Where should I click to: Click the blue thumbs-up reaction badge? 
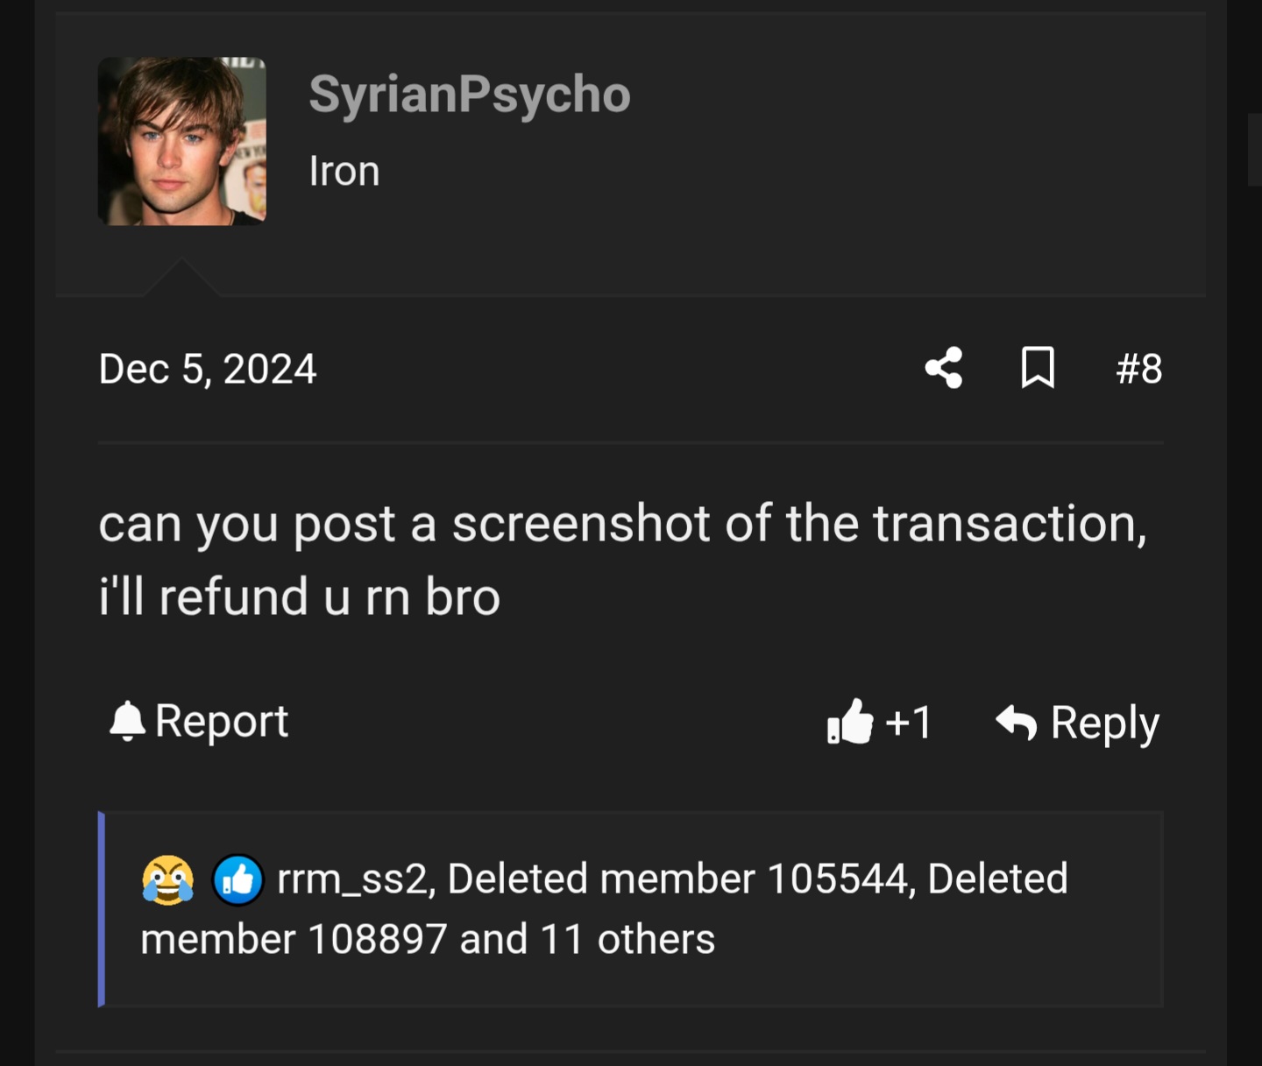[238, 879]
